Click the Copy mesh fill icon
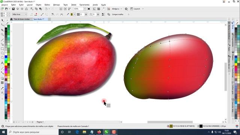Screen dimensions: 240x135 pyautogui.click(x=109, y=14)
